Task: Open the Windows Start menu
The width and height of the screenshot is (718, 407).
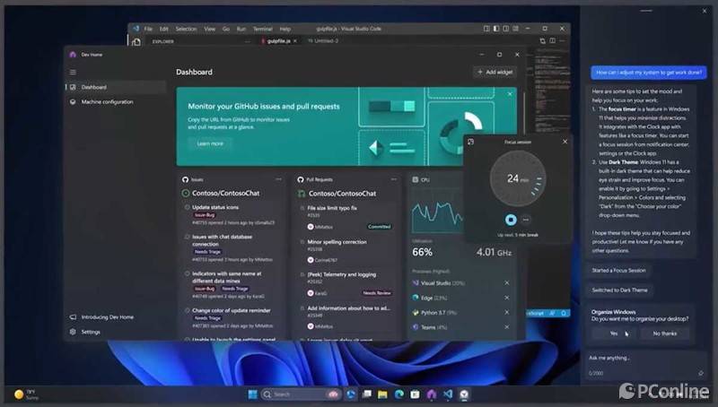Action: pos(253,394)
